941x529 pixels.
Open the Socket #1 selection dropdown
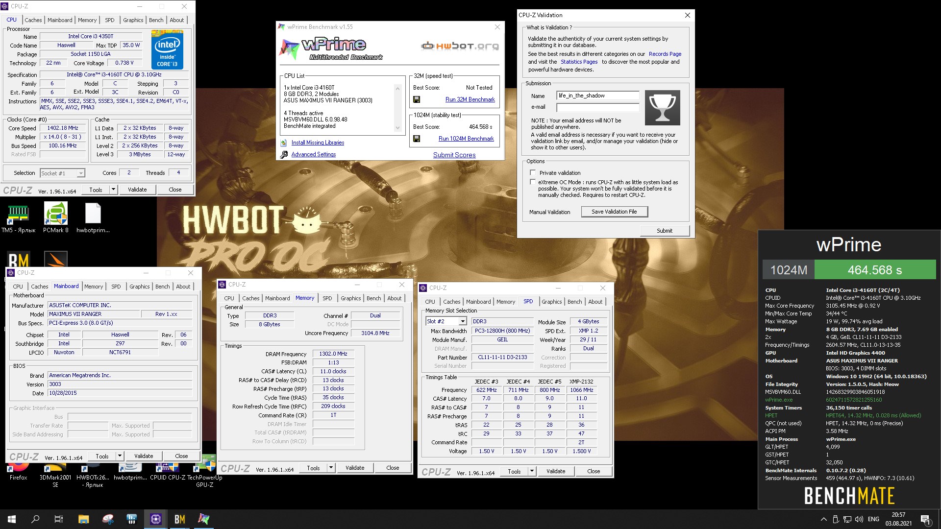(81, 173)
